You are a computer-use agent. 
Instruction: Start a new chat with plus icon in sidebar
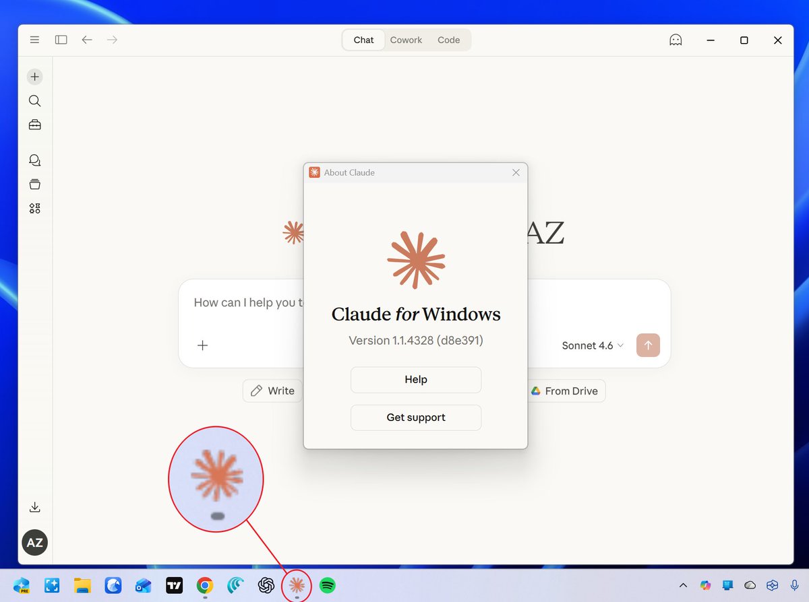coord(35,77)
